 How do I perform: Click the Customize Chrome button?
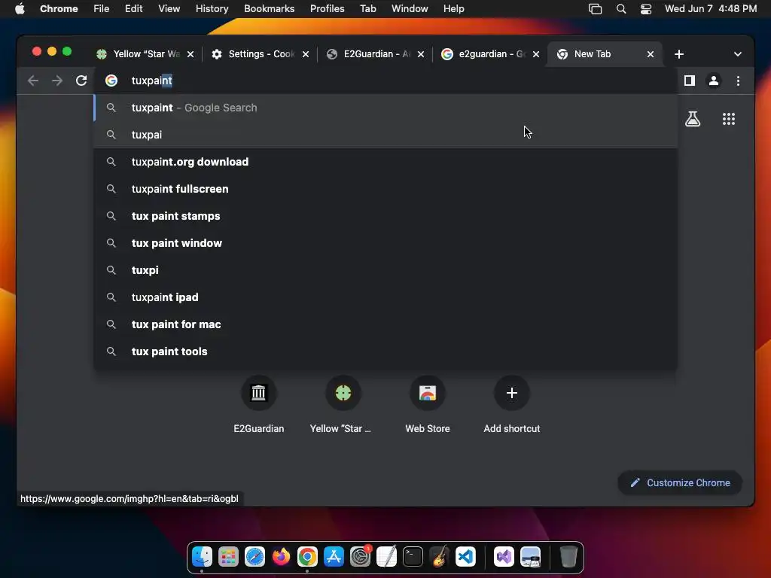(680, 482)
